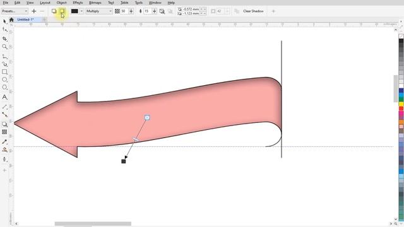Screen dimensions: 404x227
Task: Increase horizontal shadow offset spinner
Action: [x=201, y=9]
